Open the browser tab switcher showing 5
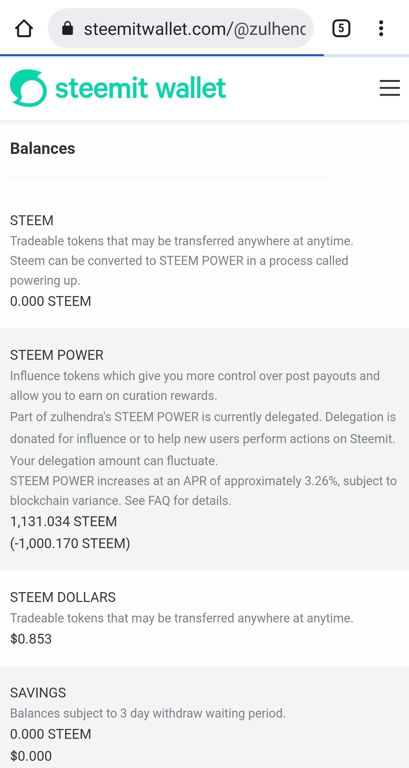 [341, 28]
